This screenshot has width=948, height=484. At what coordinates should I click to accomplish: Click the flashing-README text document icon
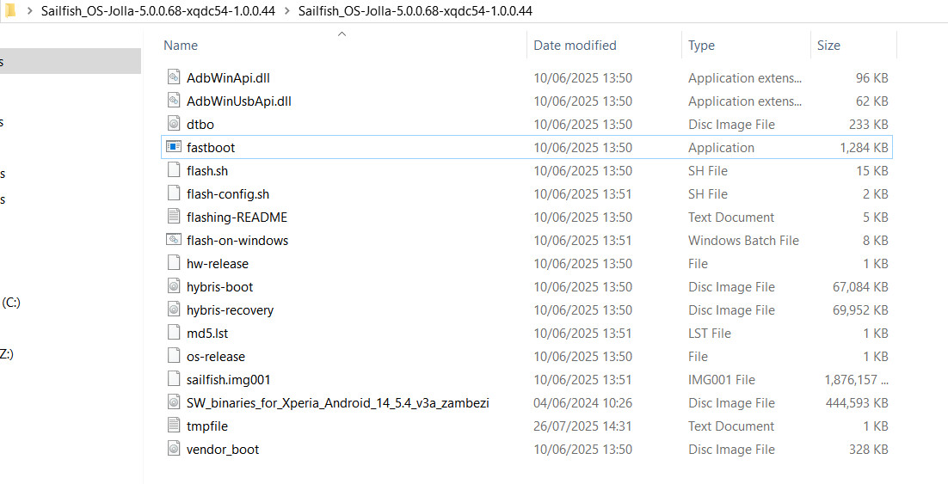[x=173, y=217]
